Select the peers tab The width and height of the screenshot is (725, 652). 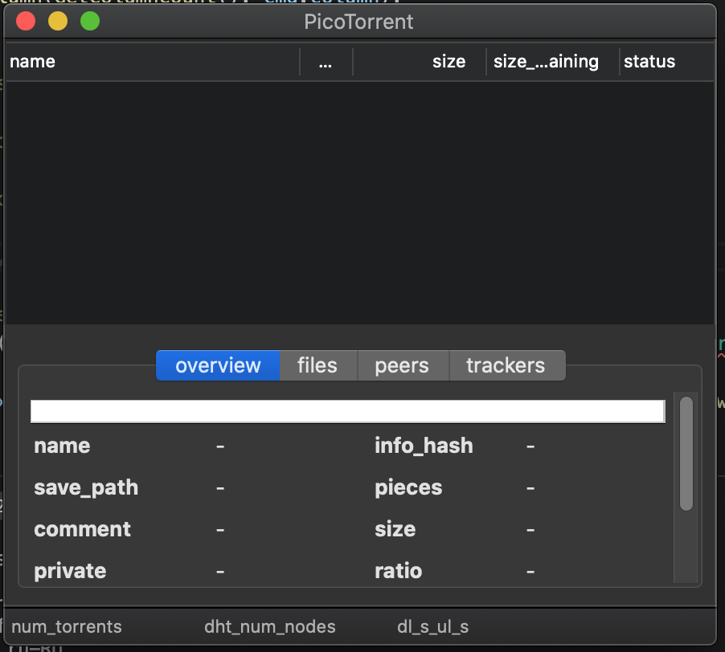coord(402,365)
